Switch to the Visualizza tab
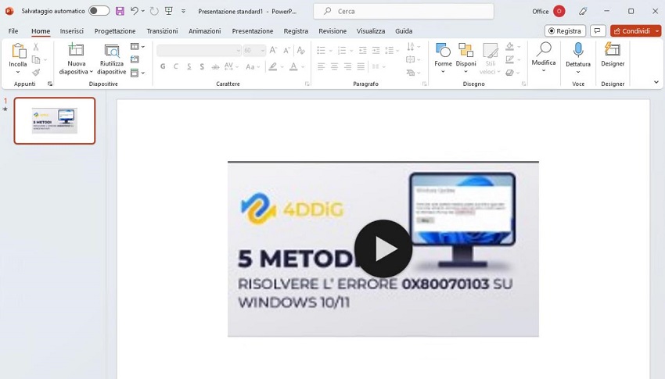Image resolution: width=665 pixels, height=379 pixels. [371, 31]
